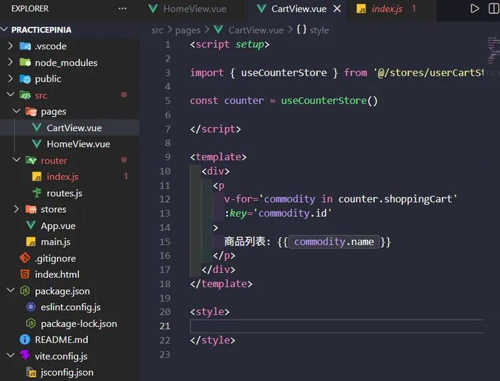This screenshot has width=500, height=381.
Task: Collapse the src folder chevron
Action: [11, 95]
